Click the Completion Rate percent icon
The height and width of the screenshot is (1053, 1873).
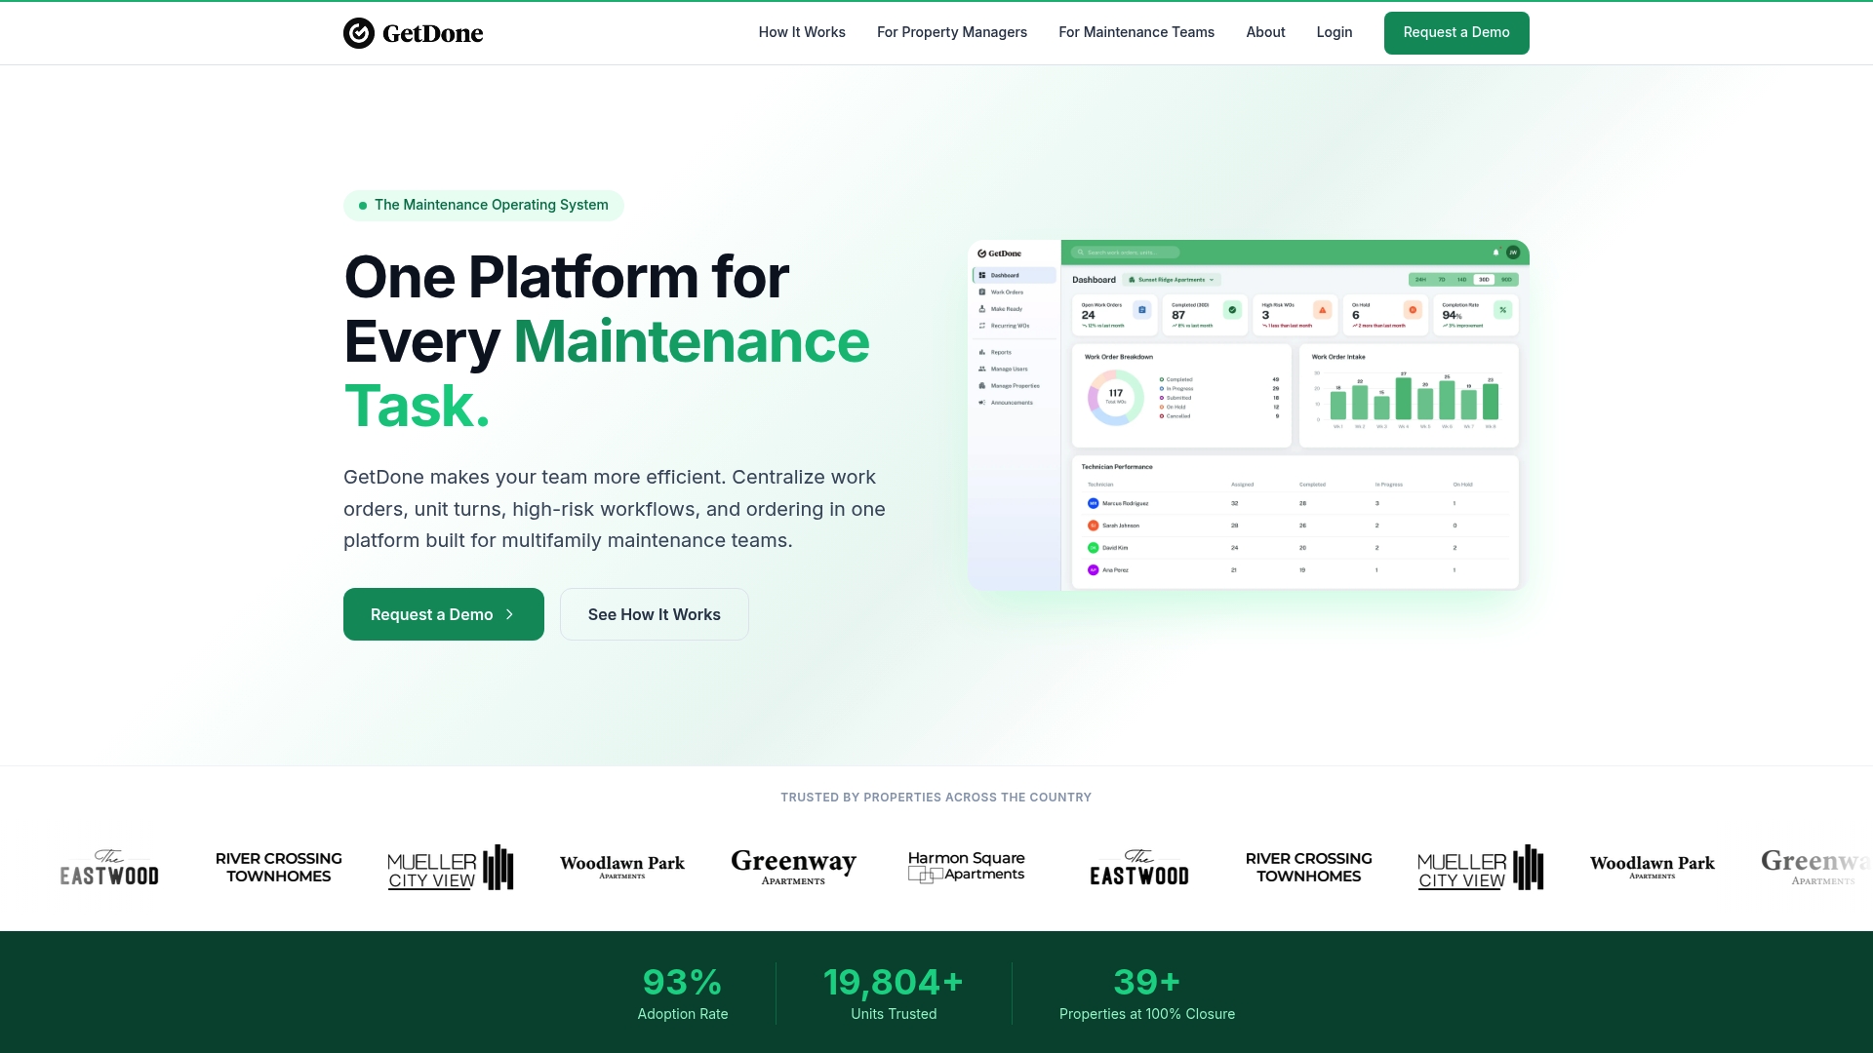tap(1503, 310)
